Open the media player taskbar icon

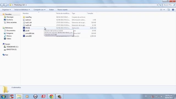(x=27, y=97)
